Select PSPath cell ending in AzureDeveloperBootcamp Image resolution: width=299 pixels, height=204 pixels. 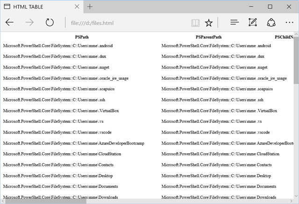point(74,143)
